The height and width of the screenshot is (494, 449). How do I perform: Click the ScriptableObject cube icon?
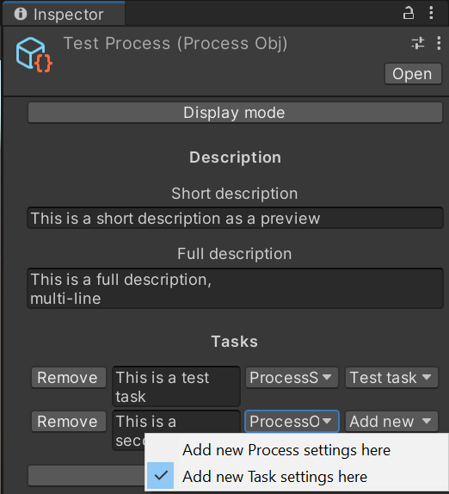pyautogui.click(x=34, y=54)
